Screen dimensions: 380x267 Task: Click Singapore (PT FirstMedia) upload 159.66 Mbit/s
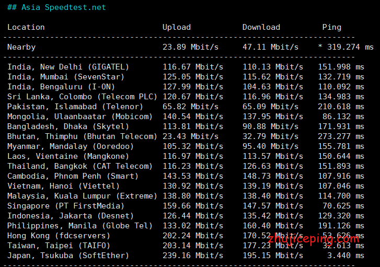pos(193,206)
